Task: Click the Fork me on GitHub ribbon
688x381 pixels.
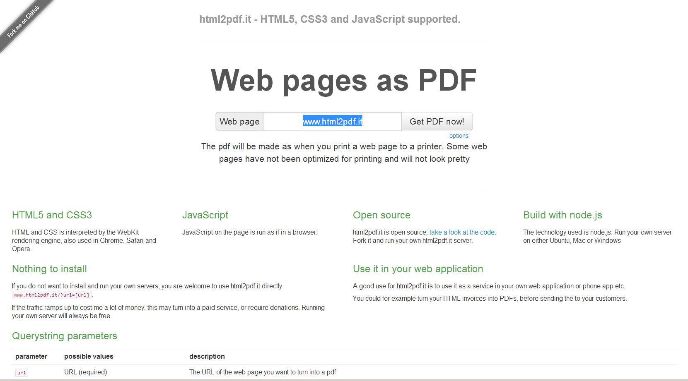Action: [x=24, y=22]
